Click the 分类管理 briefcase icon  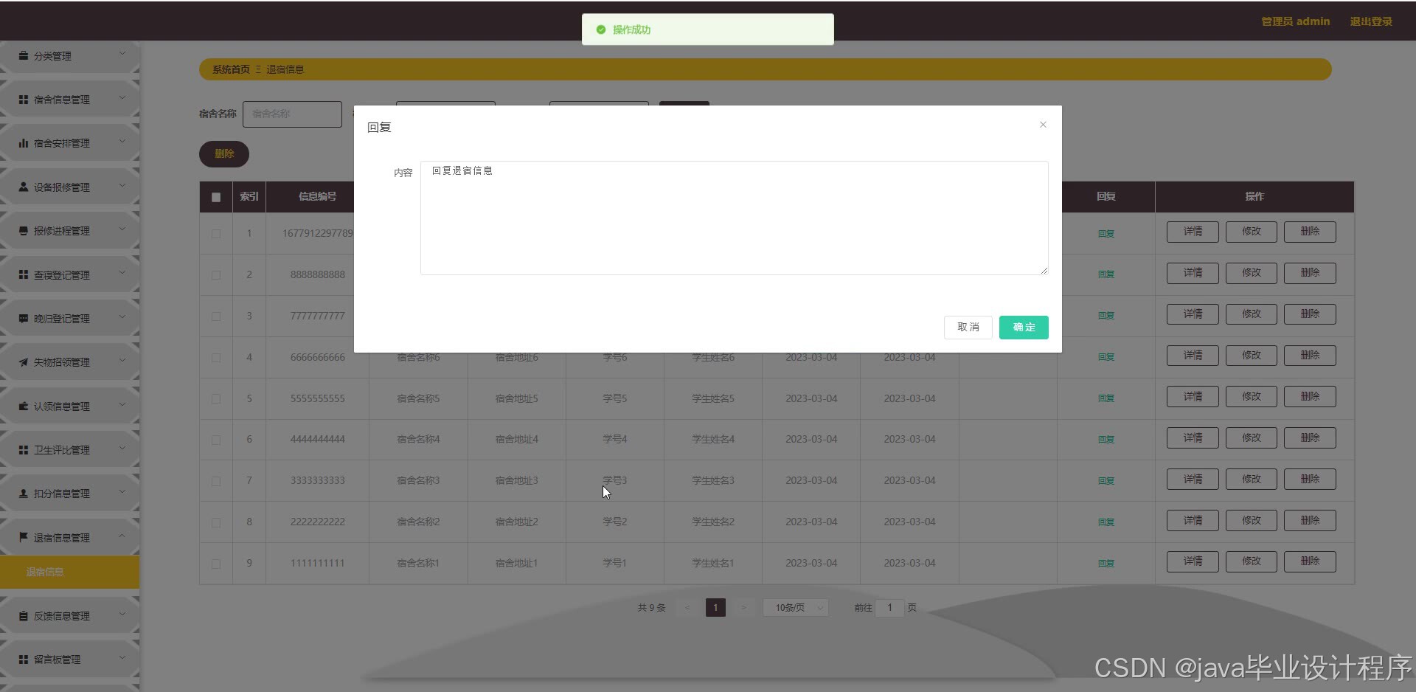click(24, 55)
